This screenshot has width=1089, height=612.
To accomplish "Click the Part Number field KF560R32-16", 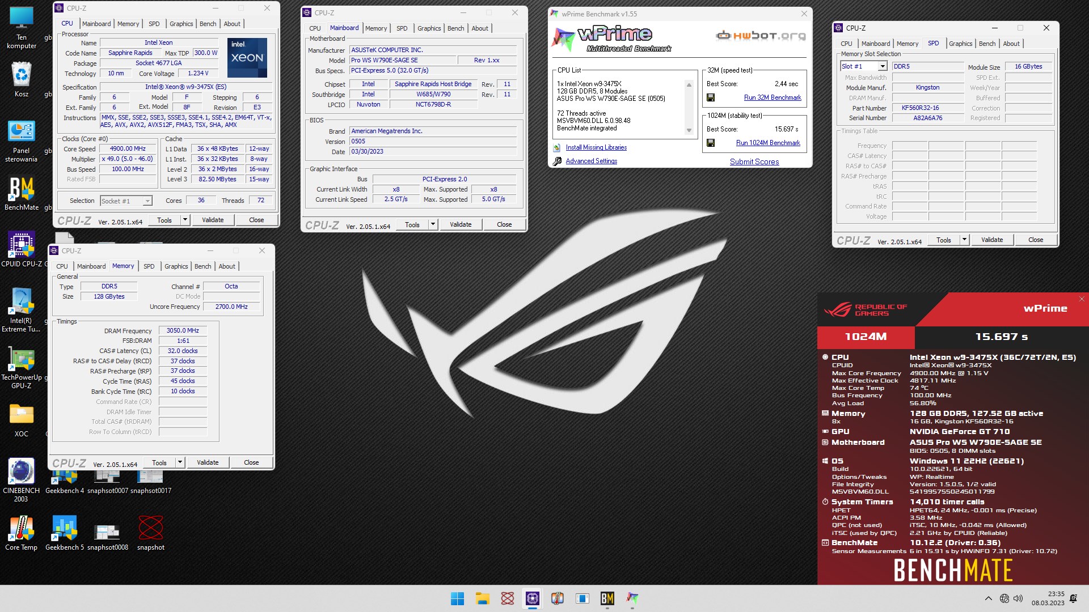I will pyautogui.click(x=928, y=108).
